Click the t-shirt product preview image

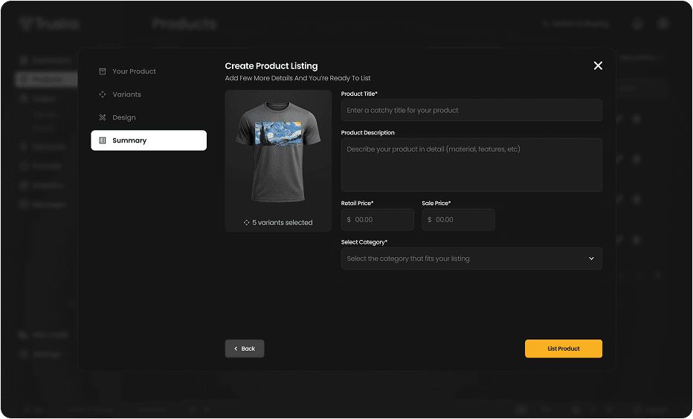pos(278,152)
